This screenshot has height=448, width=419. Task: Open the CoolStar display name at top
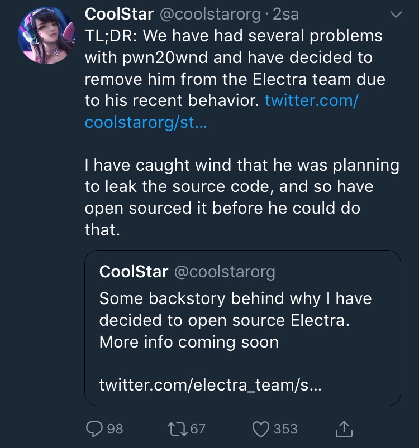pyautogui.click(x=119, y=13)
